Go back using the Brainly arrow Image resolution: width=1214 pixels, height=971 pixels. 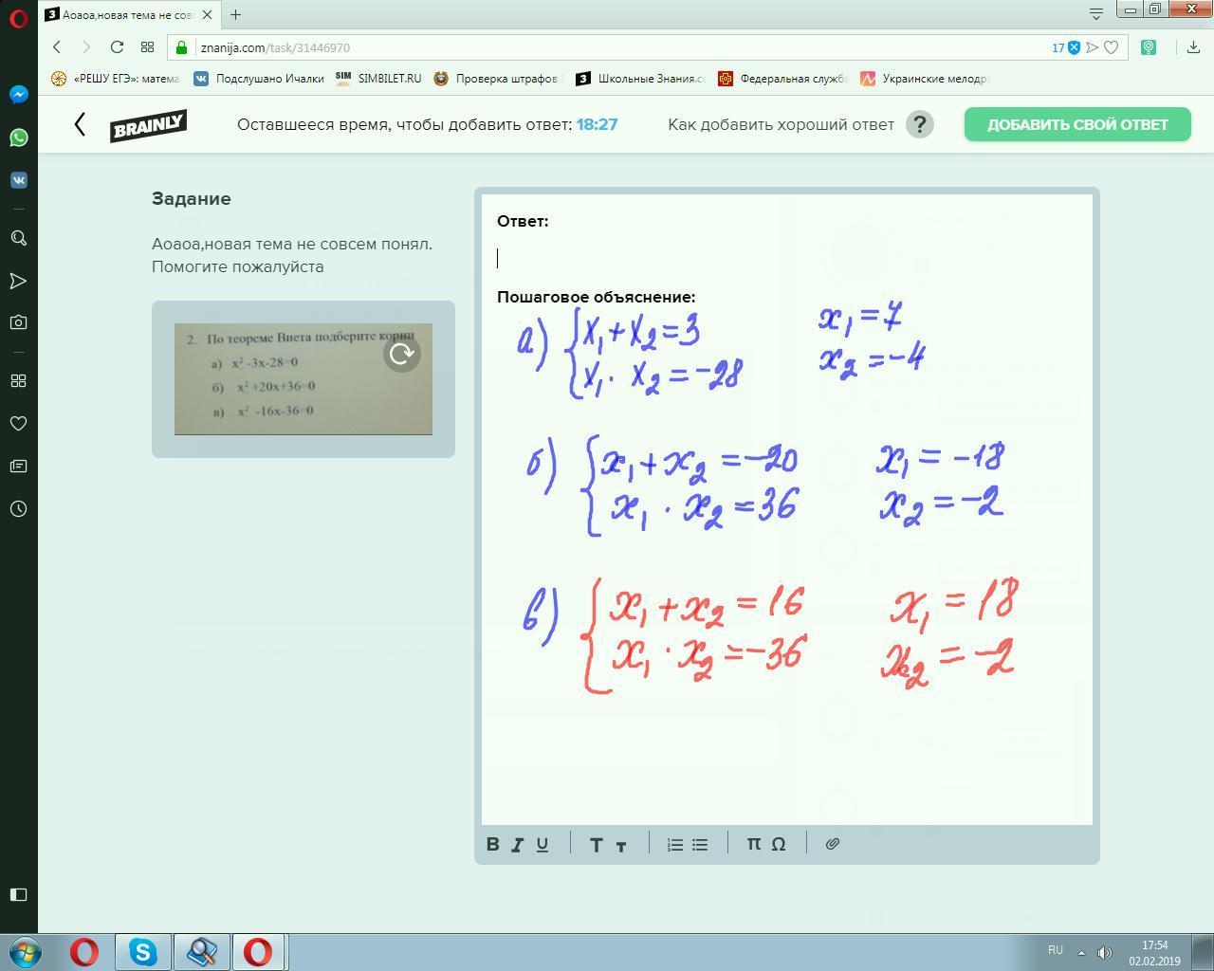pyautogui.click(x=80, y=124)
